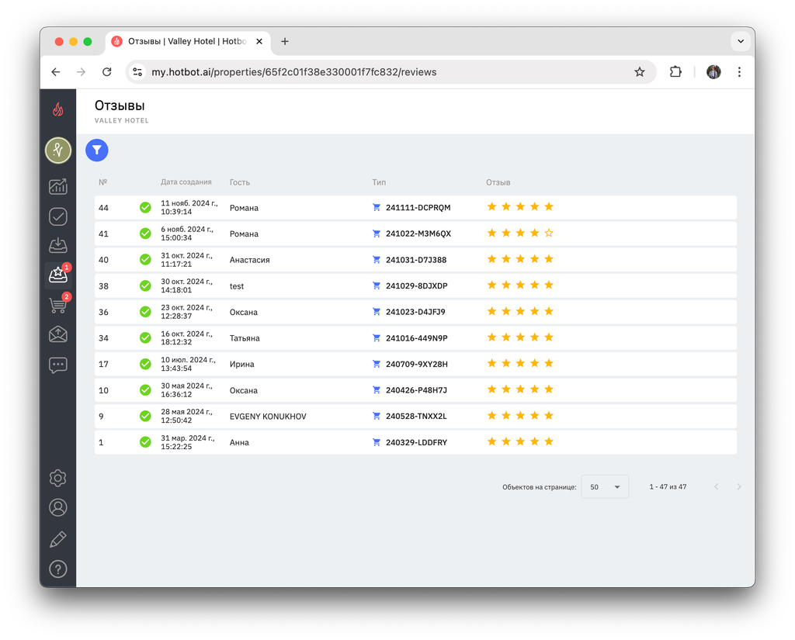Click the cart icon for order 240329-LDDFRY

tap(377, 442)
